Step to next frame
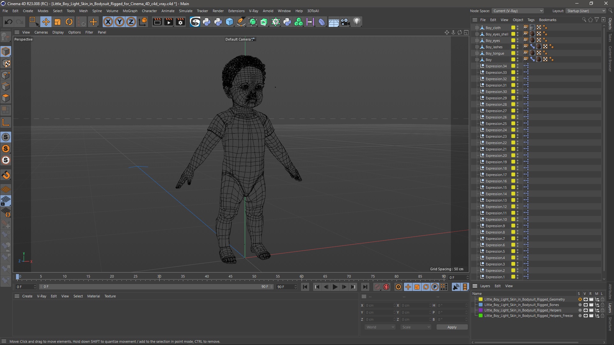Image resolution: width=614 pixels, height=345 pixels. click(344, 287)
